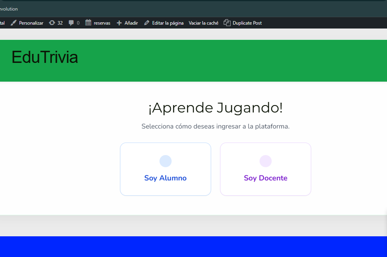
Task: Open the reservas text link
Action: (x=102, y=23)
